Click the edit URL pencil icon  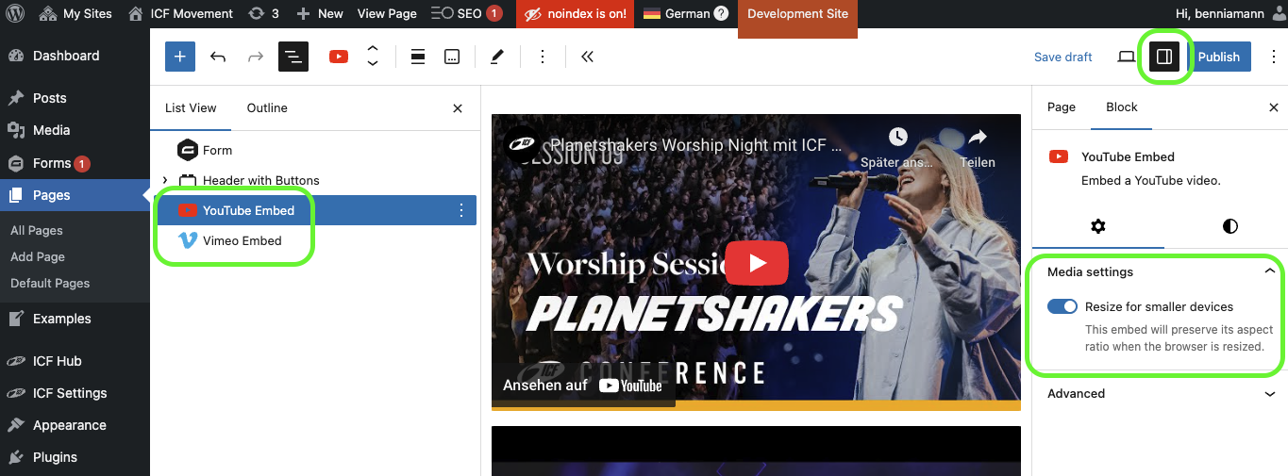(496, 57)
